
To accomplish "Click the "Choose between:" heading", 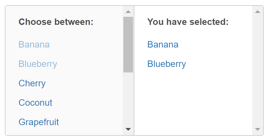I will (x=56, y=22).
